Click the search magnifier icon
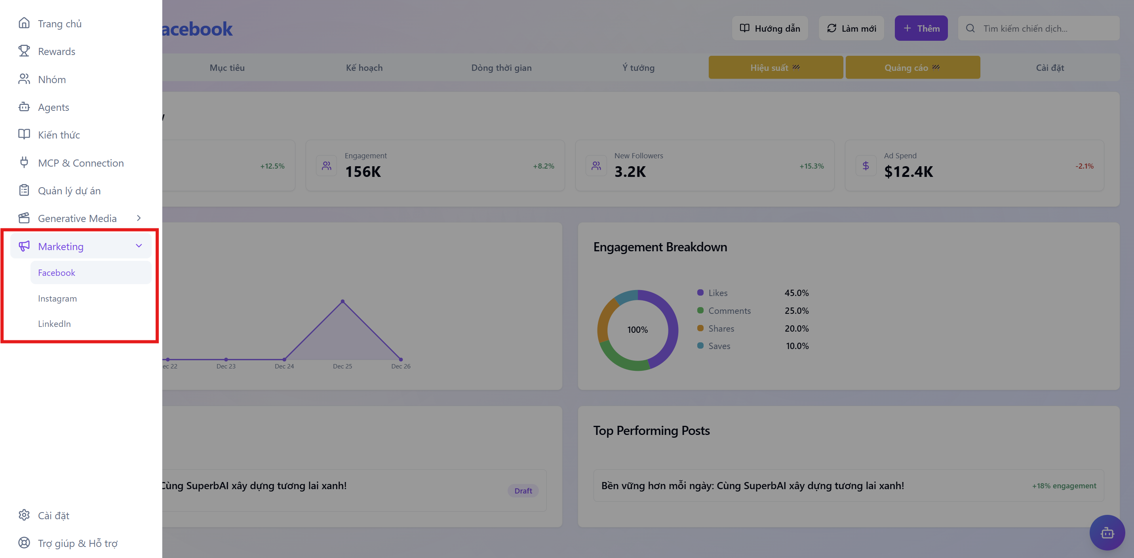 pyautogui.click(x=970, y=28)
